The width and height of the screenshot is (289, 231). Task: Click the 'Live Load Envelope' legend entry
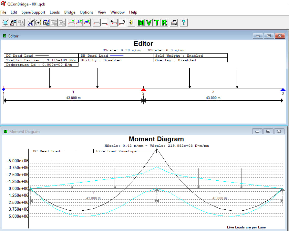coord(125,151)
